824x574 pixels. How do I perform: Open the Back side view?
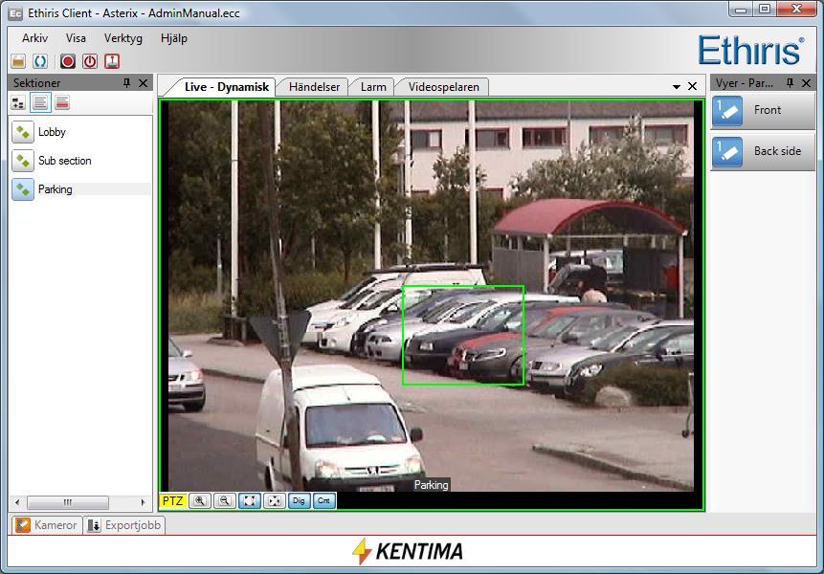pos(763,151)
